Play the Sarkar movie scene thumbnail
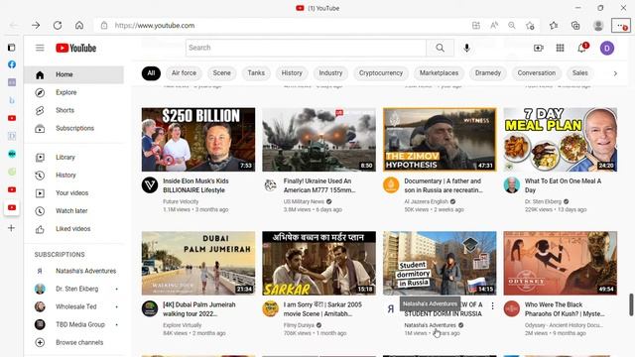This screenshot has width=635, height=357. click(318, 263)
